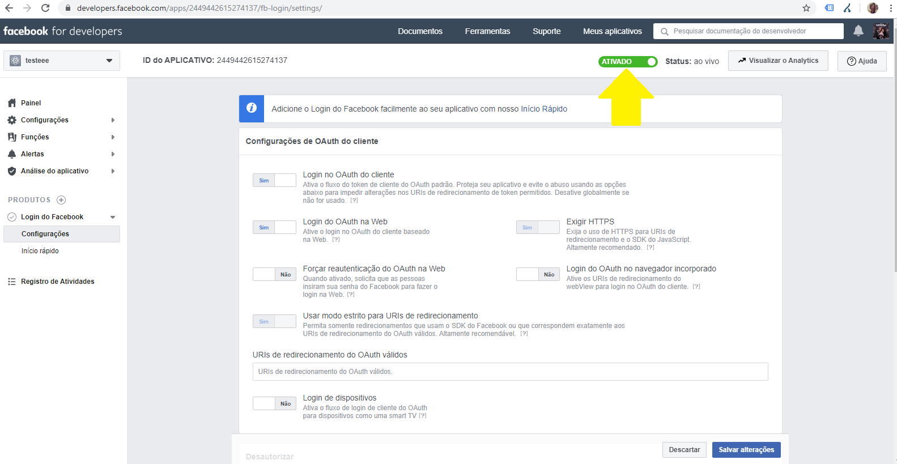Open Meus aplicativos menu

tap(613, 31)
